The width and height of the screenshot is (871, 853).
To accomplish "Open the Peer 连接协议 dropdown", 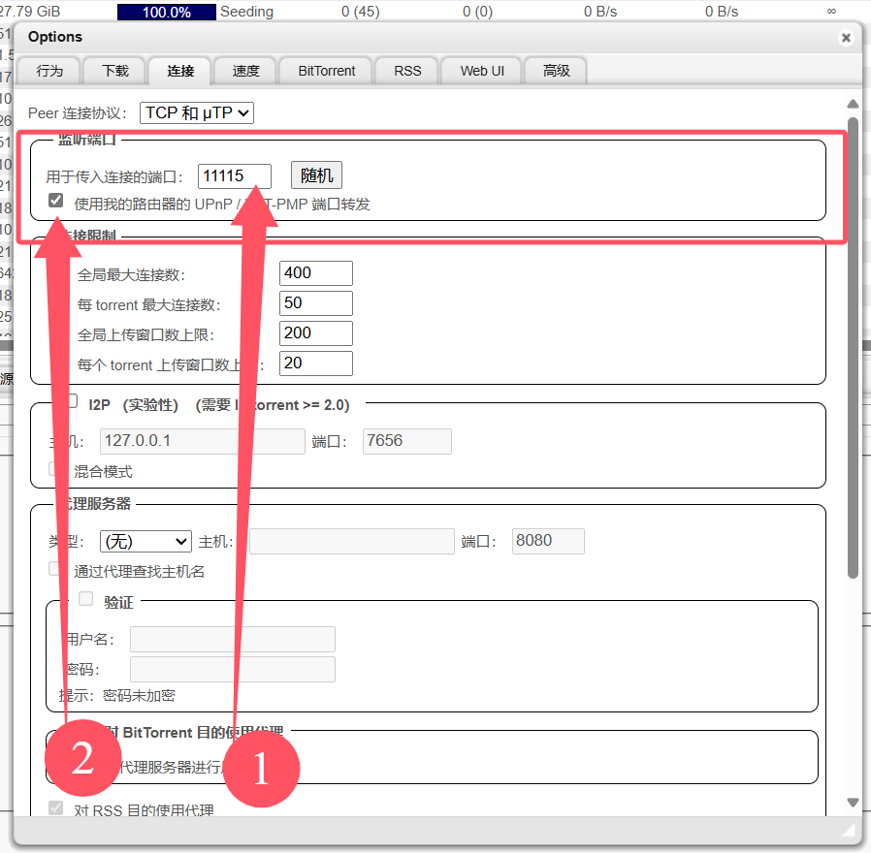I will 197,112.
